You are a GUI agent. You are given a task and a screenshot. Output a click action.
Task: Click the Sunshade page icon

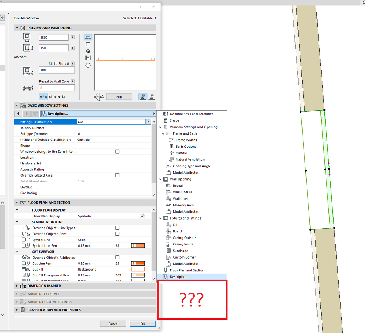pyautogui.click(x=169, y=251)
